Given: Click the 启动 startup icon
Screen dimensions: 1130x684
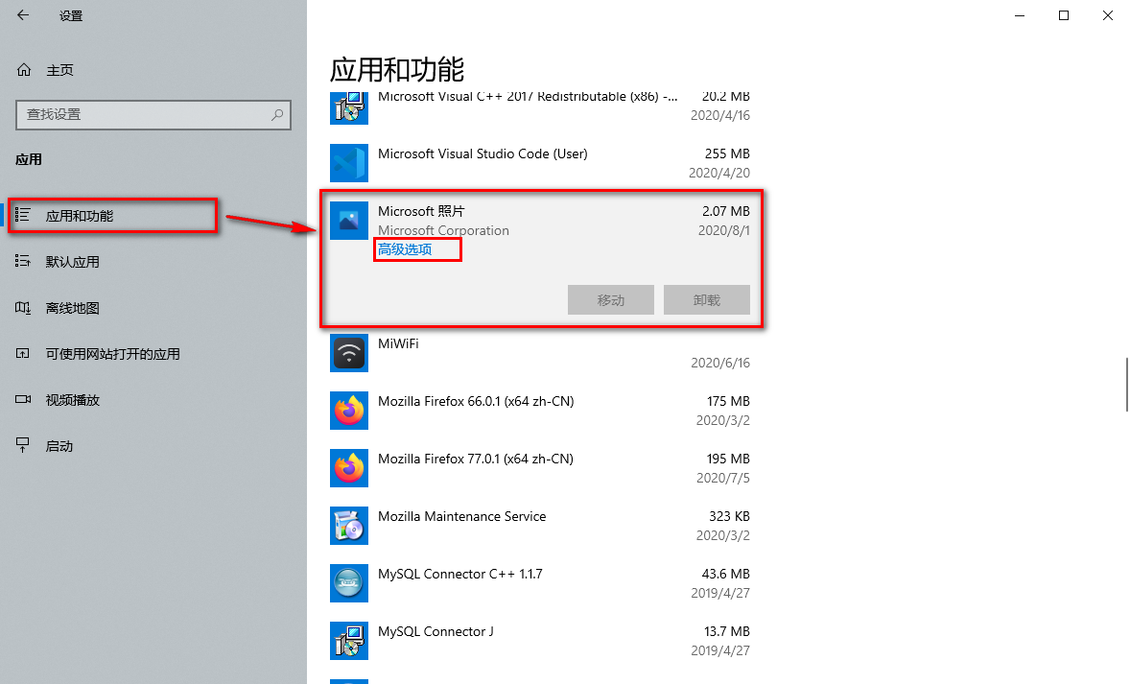Looking at the screenshot, I should click(22, 445).
